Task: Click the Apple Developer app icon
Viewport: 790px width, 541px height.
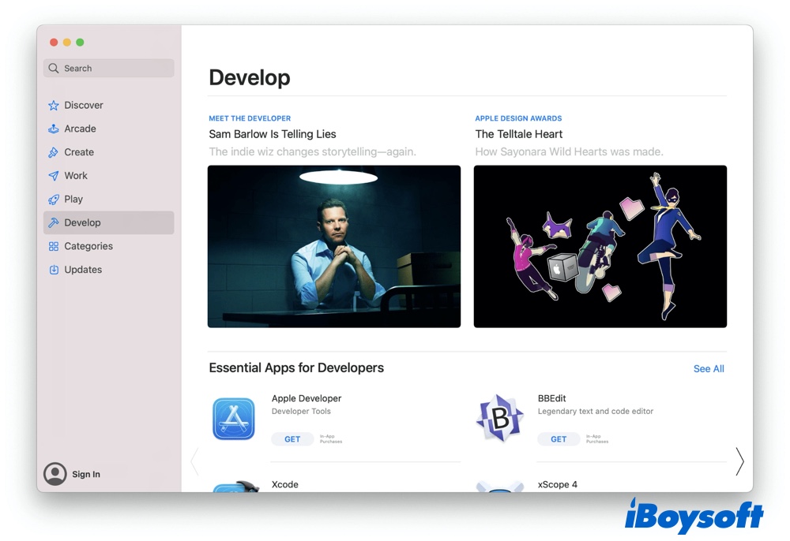Action: click(x=234, y=419)
